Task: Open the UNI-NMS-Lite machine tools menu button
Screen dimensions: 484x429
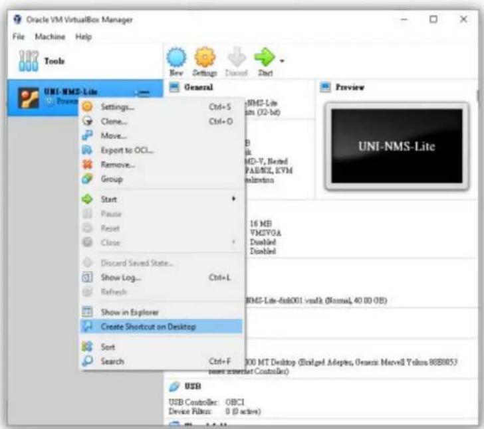Action: coord(144,92)
